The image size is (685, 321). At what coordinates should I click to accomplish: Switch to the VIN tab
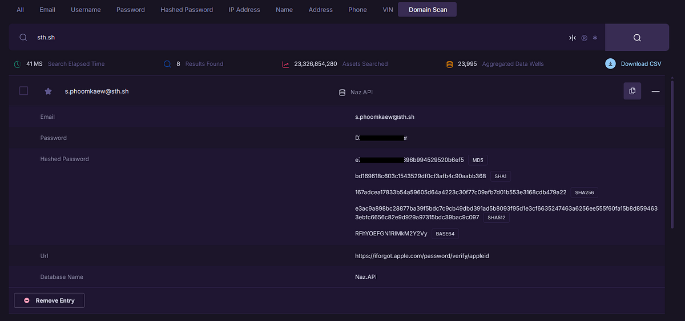(388, 10)
